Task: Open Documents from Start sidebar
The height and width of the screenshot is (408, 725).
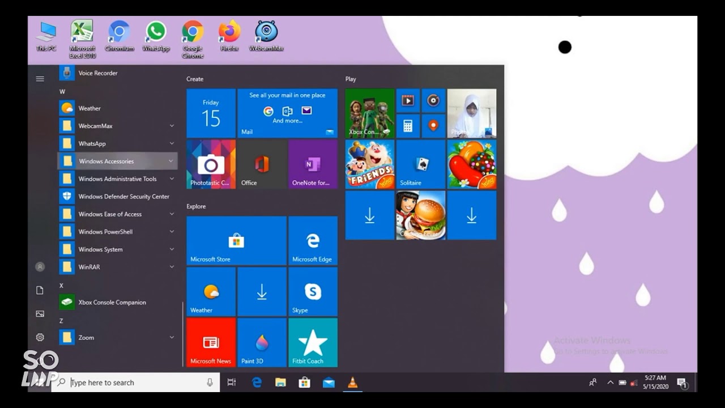Action: pos(40,290)
